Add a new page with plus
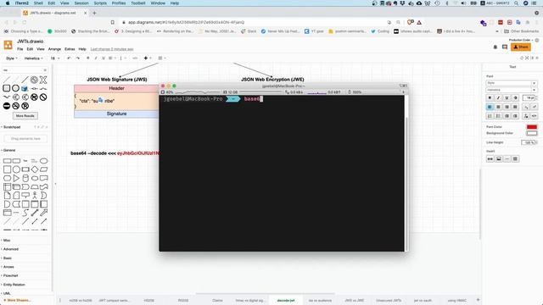 478,300
